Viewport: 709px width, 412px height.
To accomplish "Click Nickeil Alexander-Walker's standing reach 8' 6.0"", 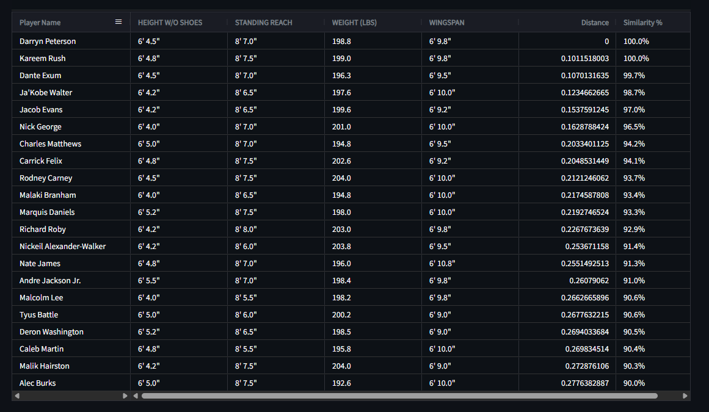I will coord(246,246).
